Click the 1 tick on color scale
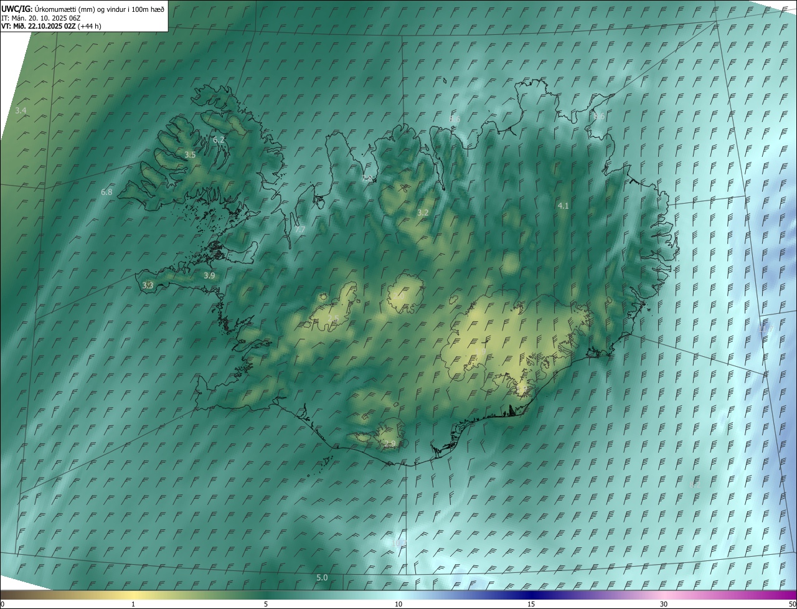Screen dimensions: 797x609 coord(133,604)
